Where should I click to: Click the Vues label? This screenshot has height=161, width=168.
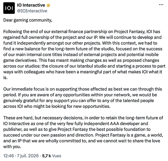coord(57,156)
